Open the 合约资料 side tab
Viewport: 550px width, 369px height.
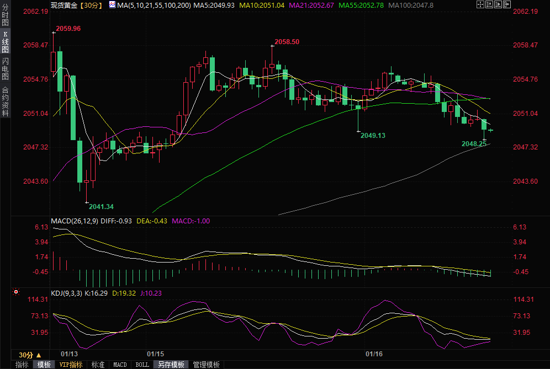6,101
